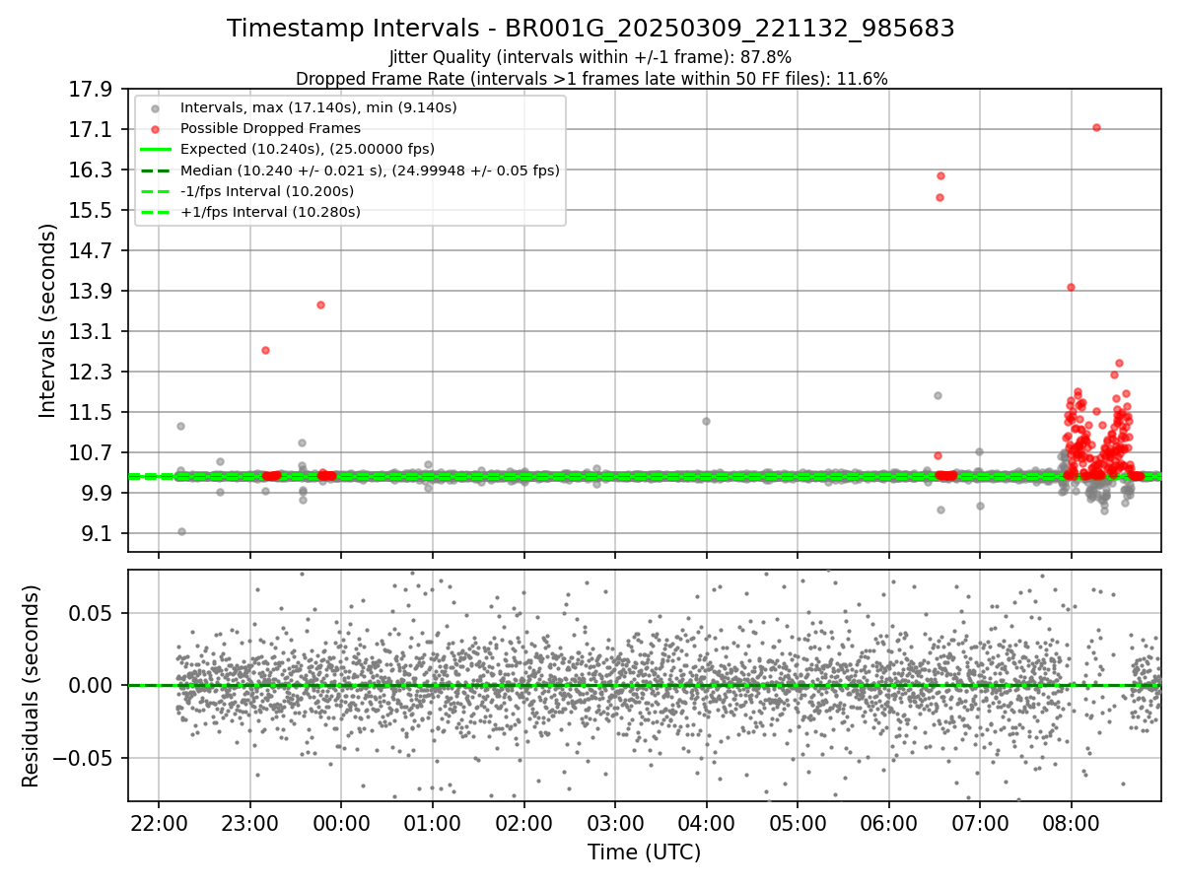This screenshot has width=1183, height=887.
Task: Click the y-axis tick label '13.1'
Action: coord(94,332)
